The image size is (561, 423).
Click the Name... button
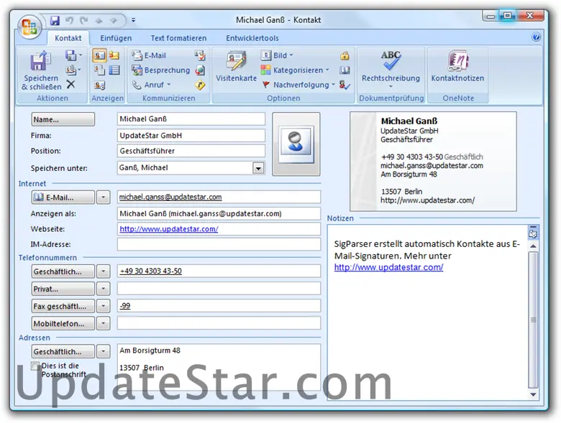point(63,119)
